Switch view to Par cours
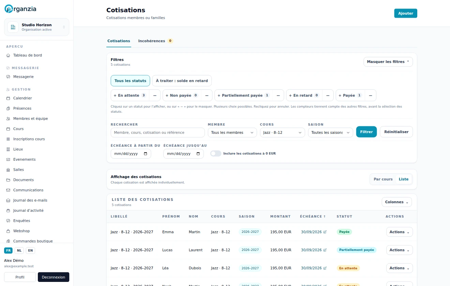The image size is (450, 286). tap(383, 179)
